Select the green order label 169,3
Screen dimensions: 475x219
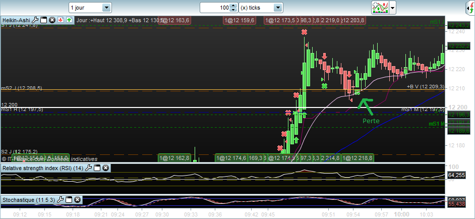click(x=255, y=158)
